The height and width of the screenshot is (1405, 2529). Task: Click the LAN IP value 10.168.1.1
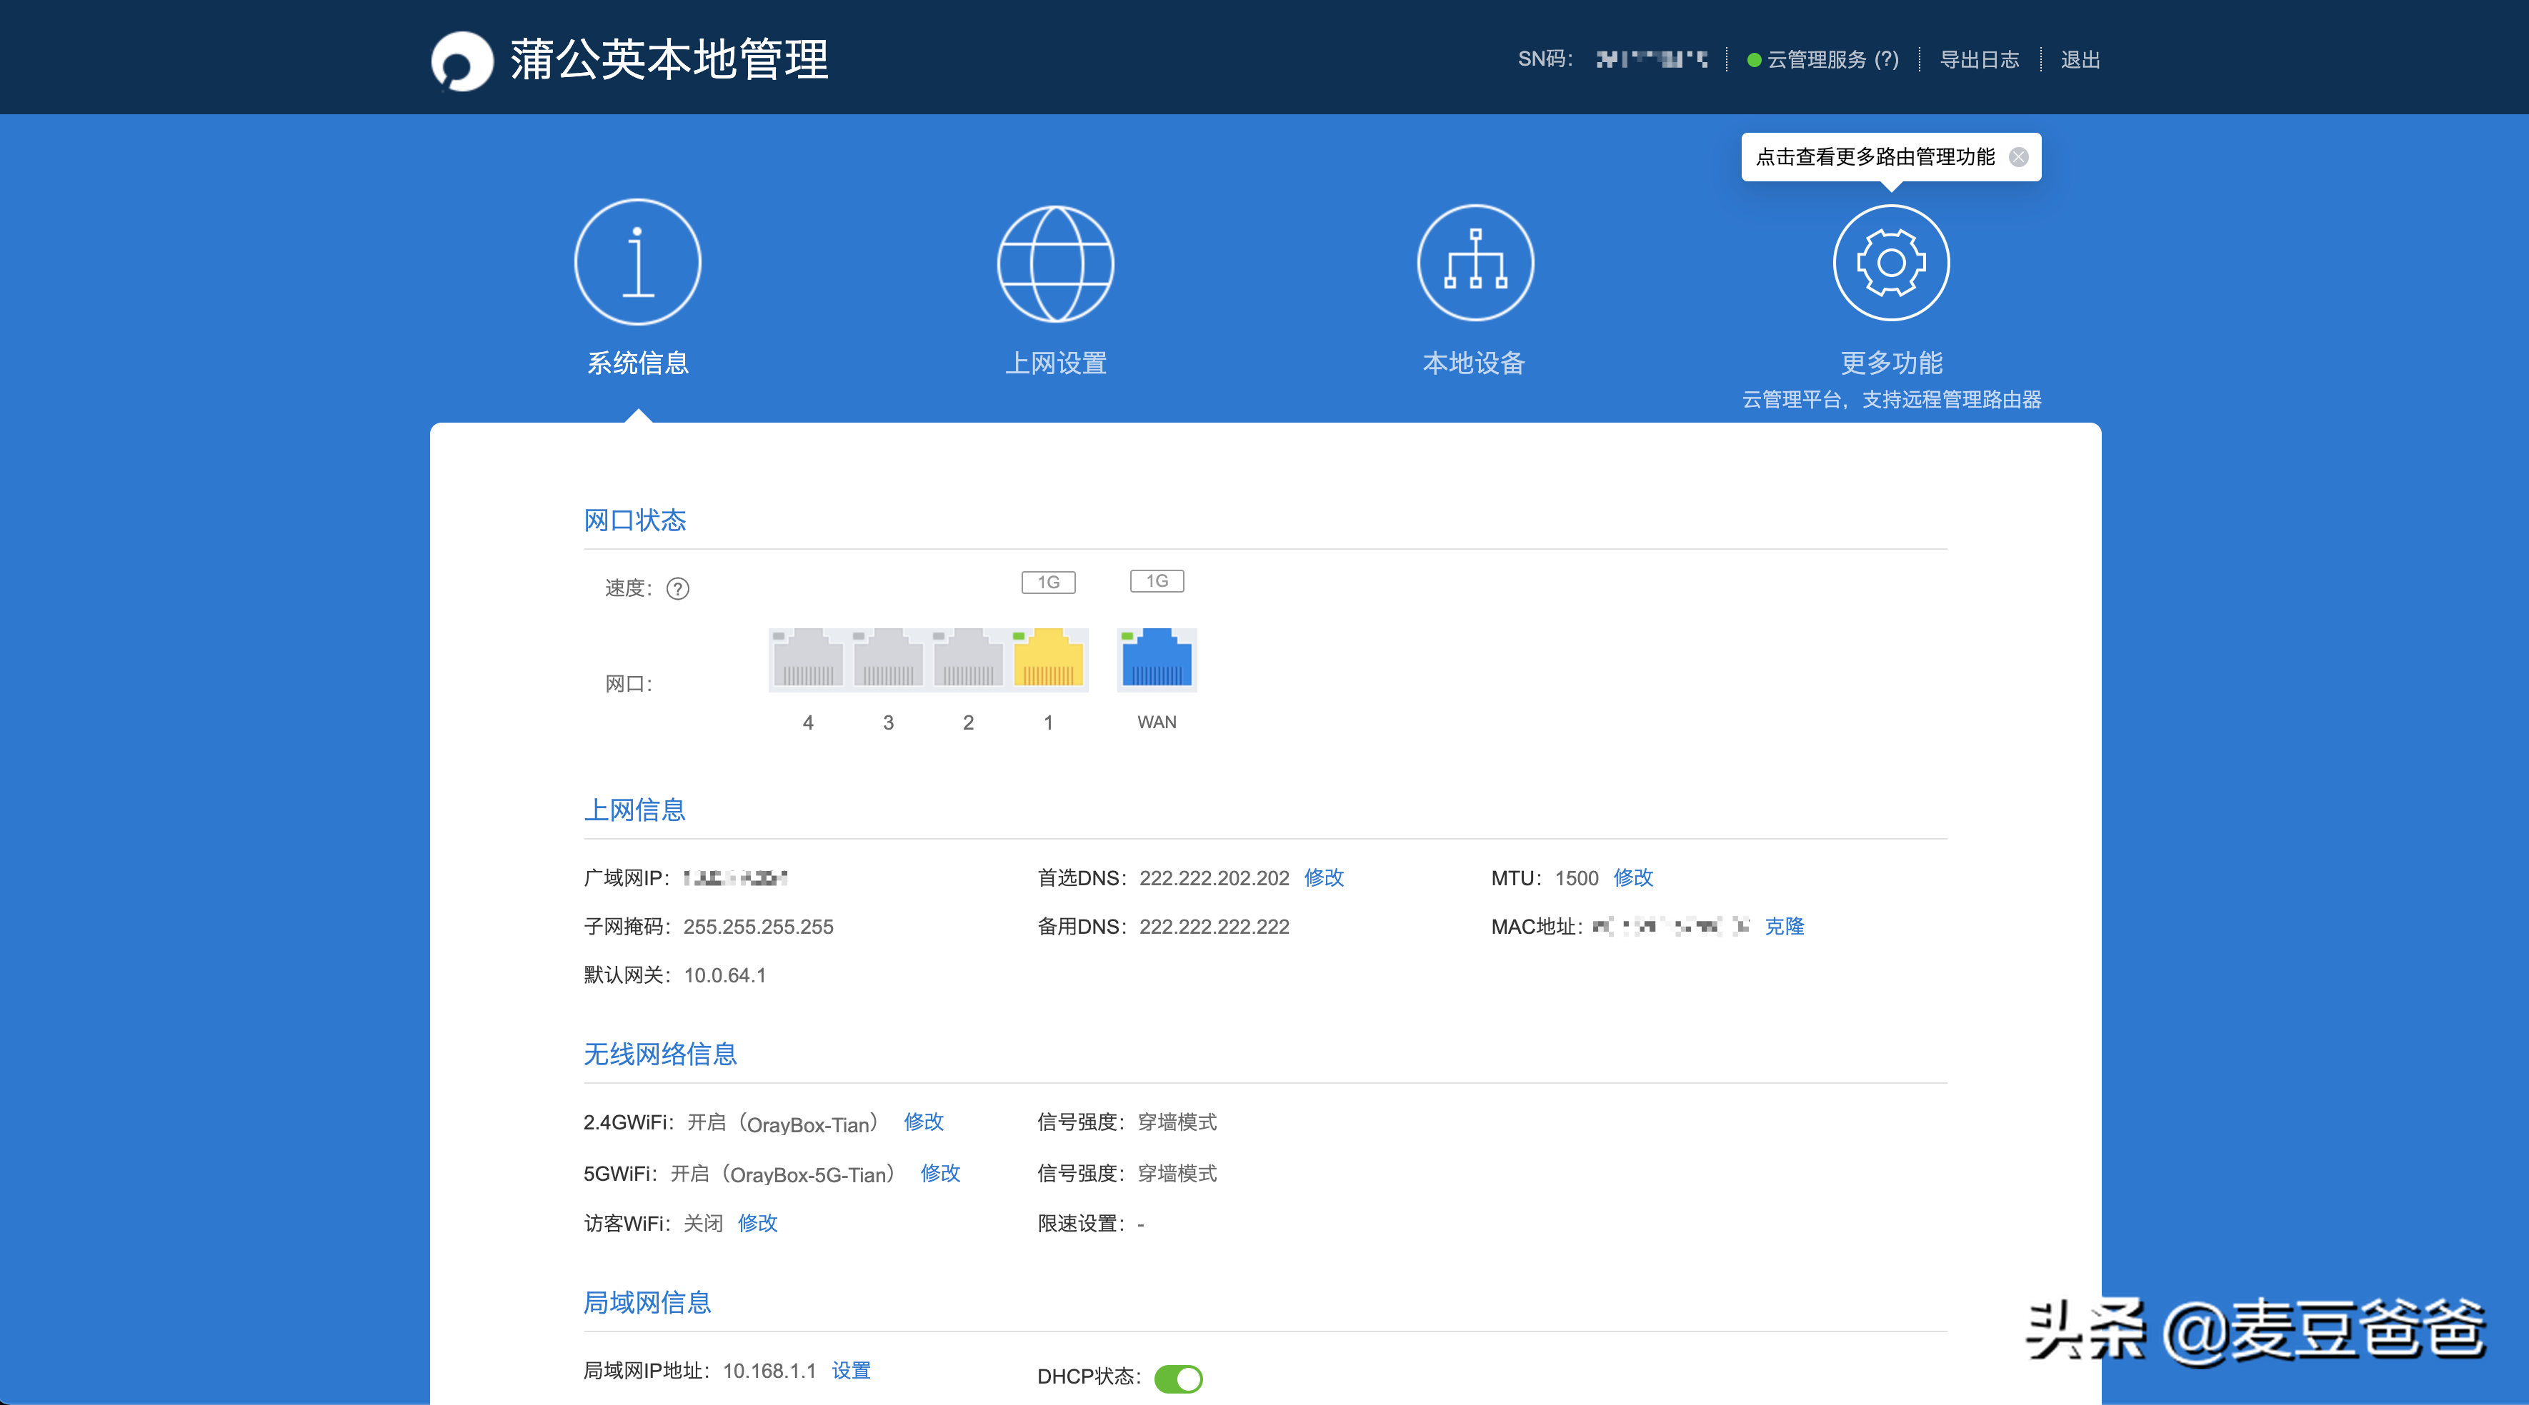tap(769, 1371)
